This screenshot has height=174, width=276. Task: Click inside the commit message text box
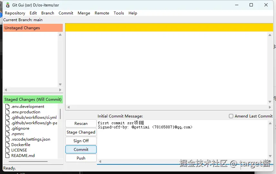(182, 140)
